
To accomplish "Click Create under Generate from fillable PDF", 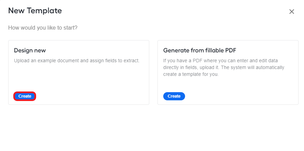I will 174,96.
